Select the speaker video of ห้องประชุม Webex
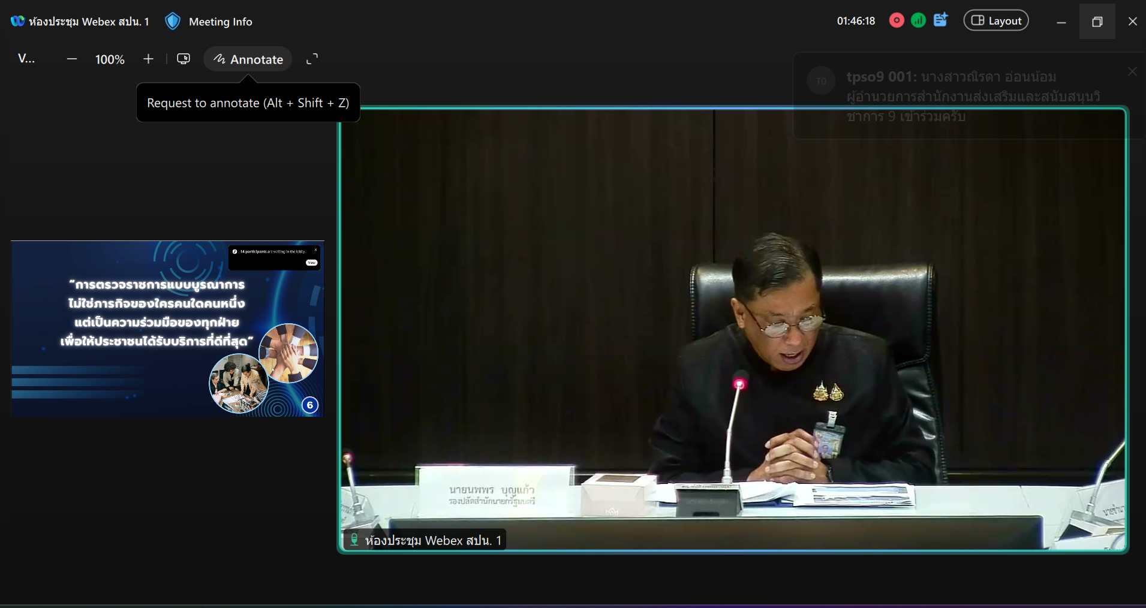This screenshot has width=1146, height=608. (732, 329)
